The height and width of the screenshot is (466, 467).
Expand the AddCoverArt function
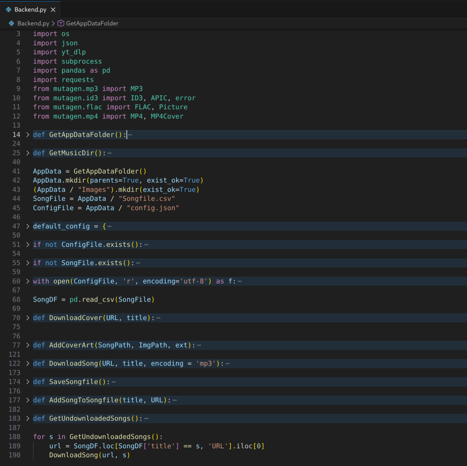point(28,345)
